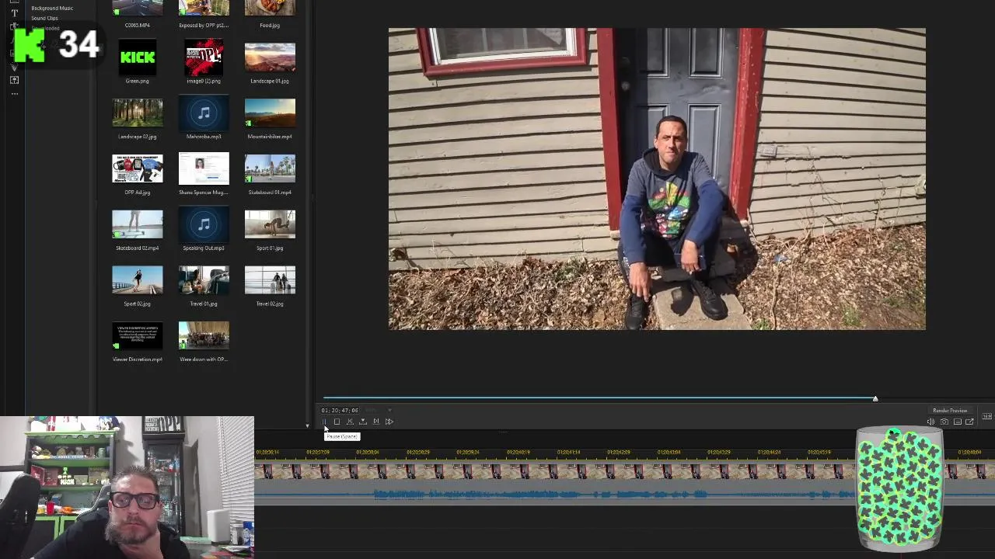Viewport: 995px width, 559px height.
Task: Click the video preview of seated man
Action: click(x=657, y=179)
